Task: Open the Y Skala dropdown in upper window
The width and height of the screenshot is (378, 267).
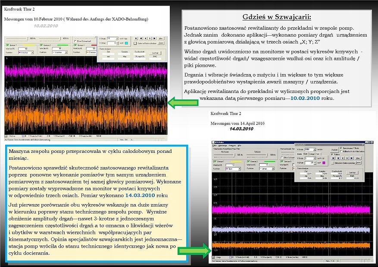Action: pos(117,39)
